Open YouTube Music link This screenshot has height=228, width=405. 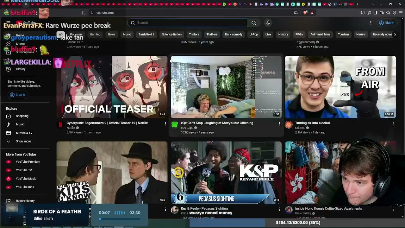[x=25, y=179]
